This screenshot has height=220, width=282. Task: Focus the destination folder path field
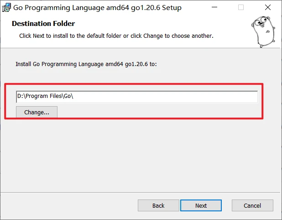[137, 97]
